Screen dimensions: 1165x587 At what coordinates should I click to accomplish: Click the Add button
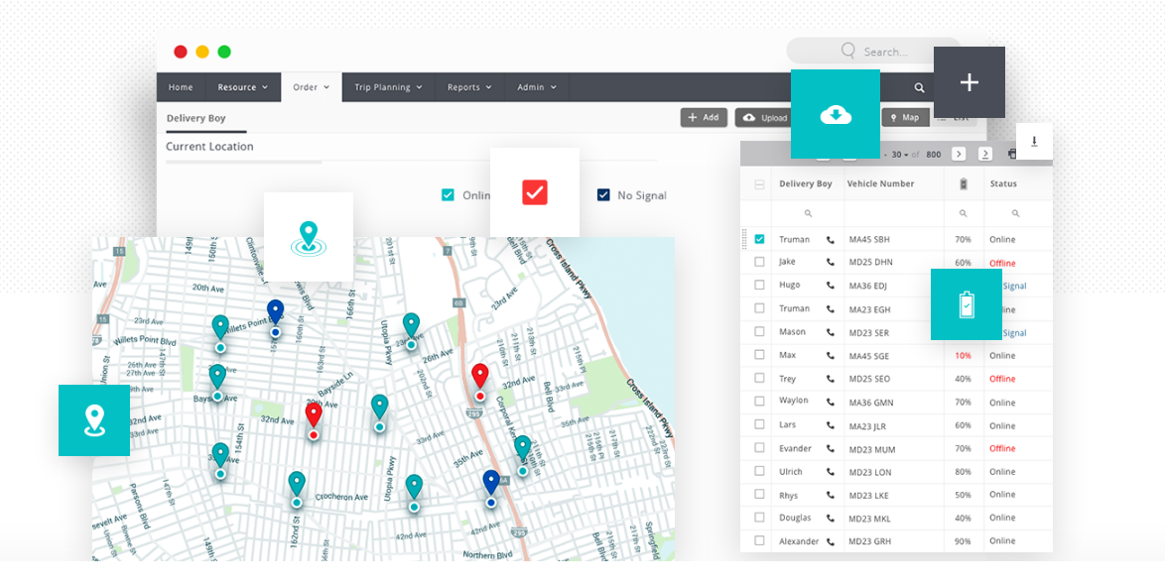pos(704,117)
